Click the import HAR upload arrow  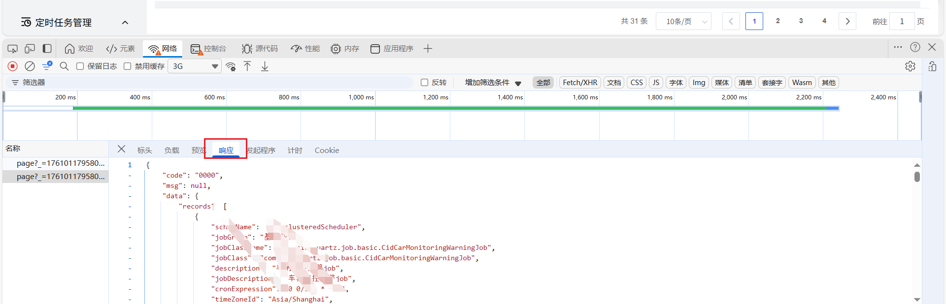(x=247, y=66)
